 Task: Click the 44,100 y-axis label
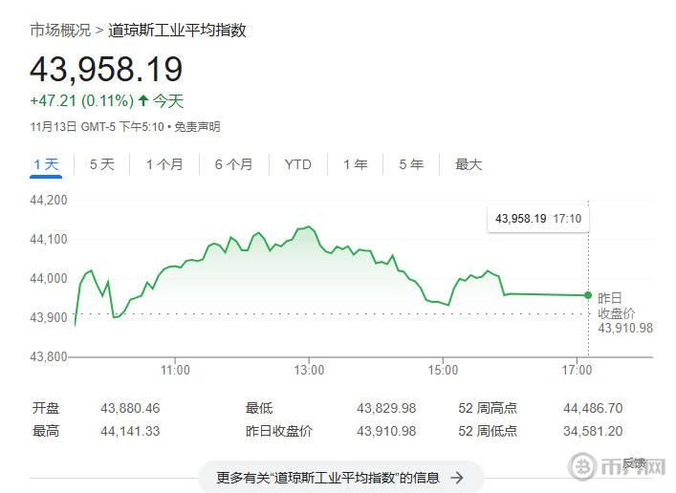49,239
